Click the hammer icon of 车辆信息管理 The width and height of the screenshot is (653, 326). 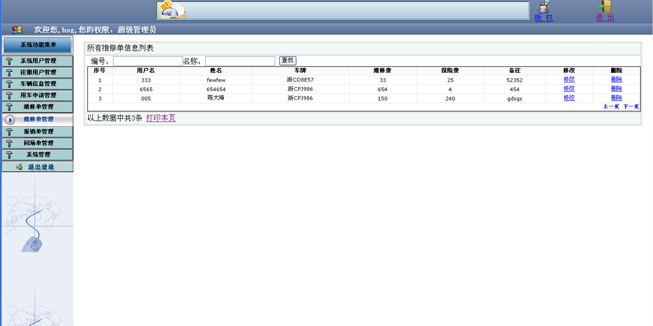(x=9, y=84)
